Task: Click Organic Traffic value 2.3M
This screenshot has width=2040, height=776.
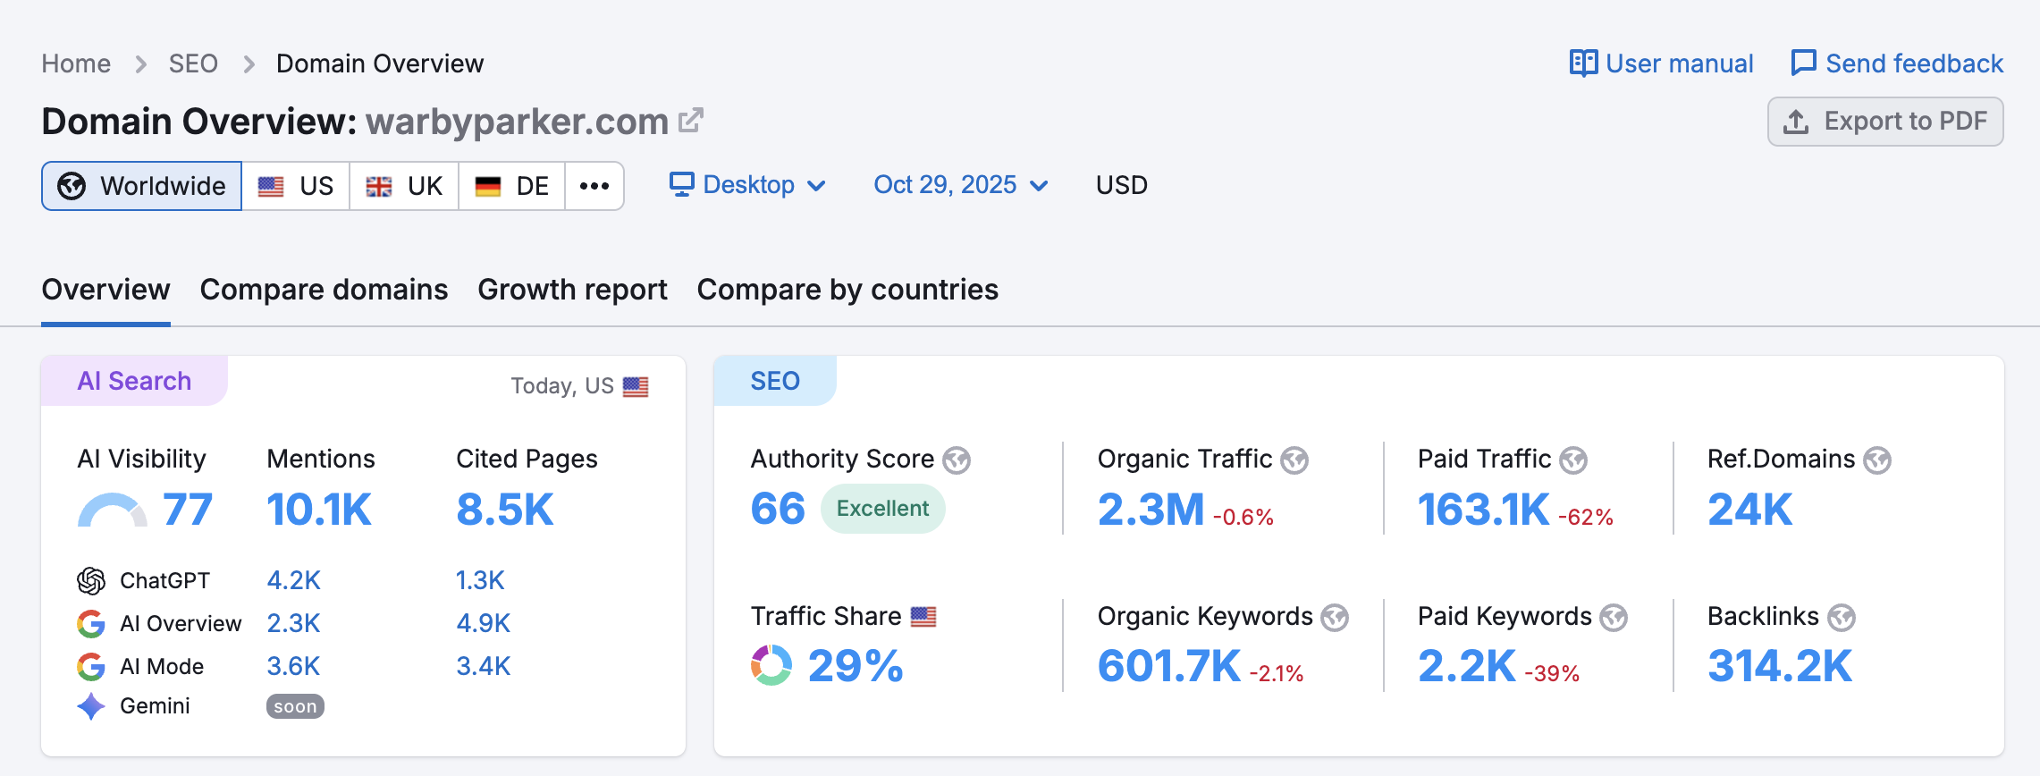Action: [x=1151, y=510]
